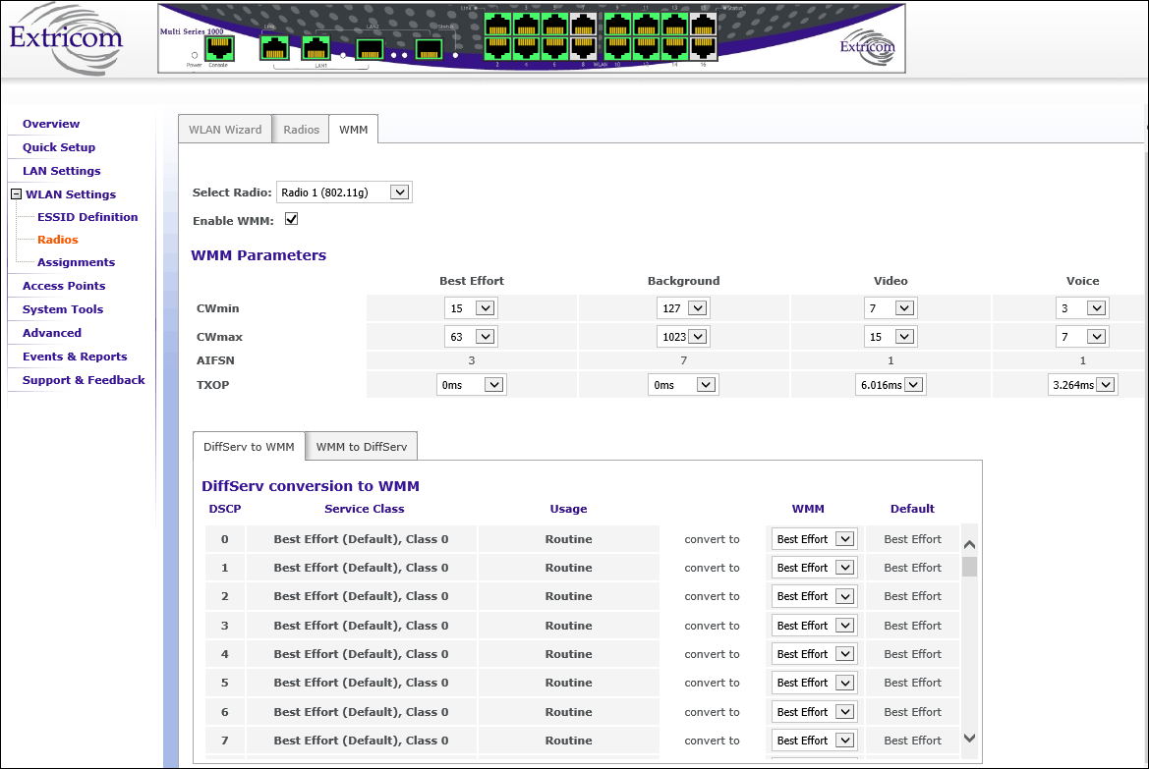This screenshot has width=1149, height=769.
Task: Click the Console port on the switch image
Action: [x=219, y=48]
